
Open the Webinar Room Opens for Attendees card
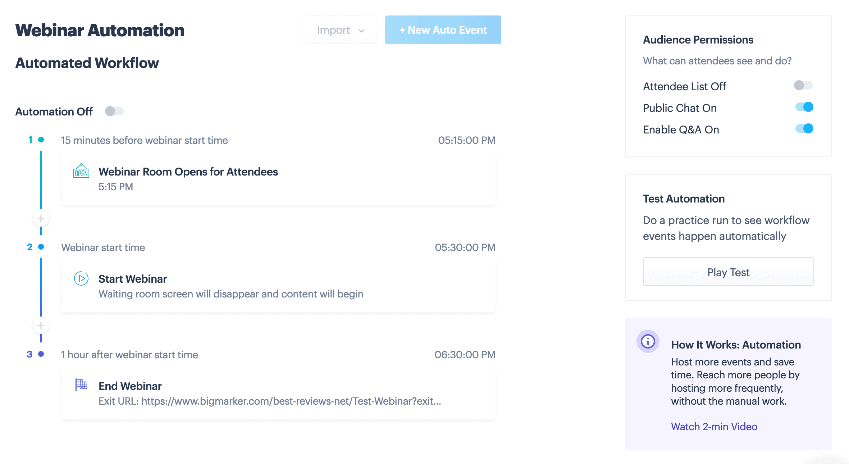(x=278, y=179)
